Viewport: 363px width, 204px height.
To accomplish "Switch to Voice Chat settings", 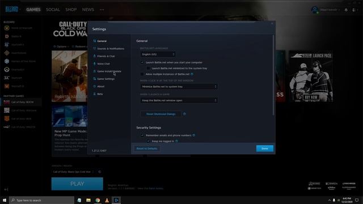I will pyautogui.click(x=103, y=64).
